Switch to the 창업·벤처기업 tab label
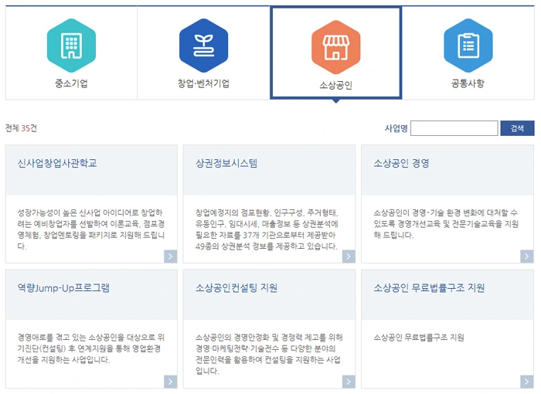The width and height of the screenshot is (541, 394). tap(203, 83)
